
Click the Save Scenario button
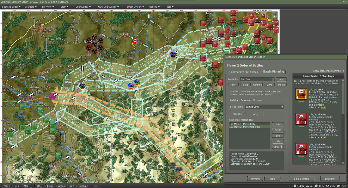click(x=301, y=179)
